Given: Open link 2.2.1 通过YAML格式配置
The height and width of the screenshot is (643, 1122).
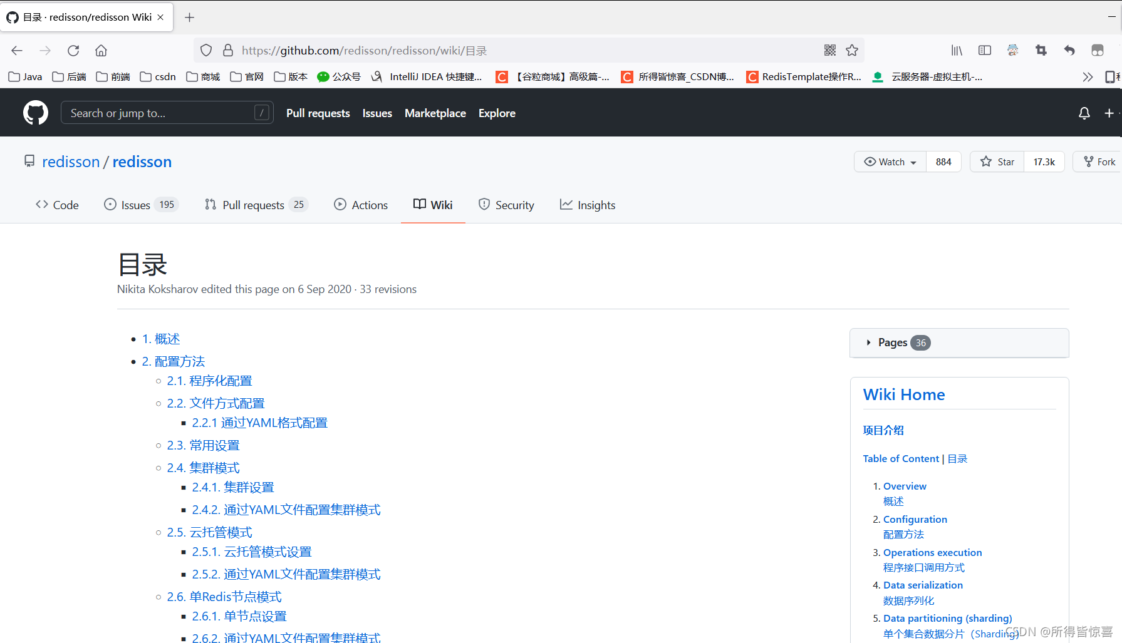Looking at the screenshot, I should click(x=260, y=423).
